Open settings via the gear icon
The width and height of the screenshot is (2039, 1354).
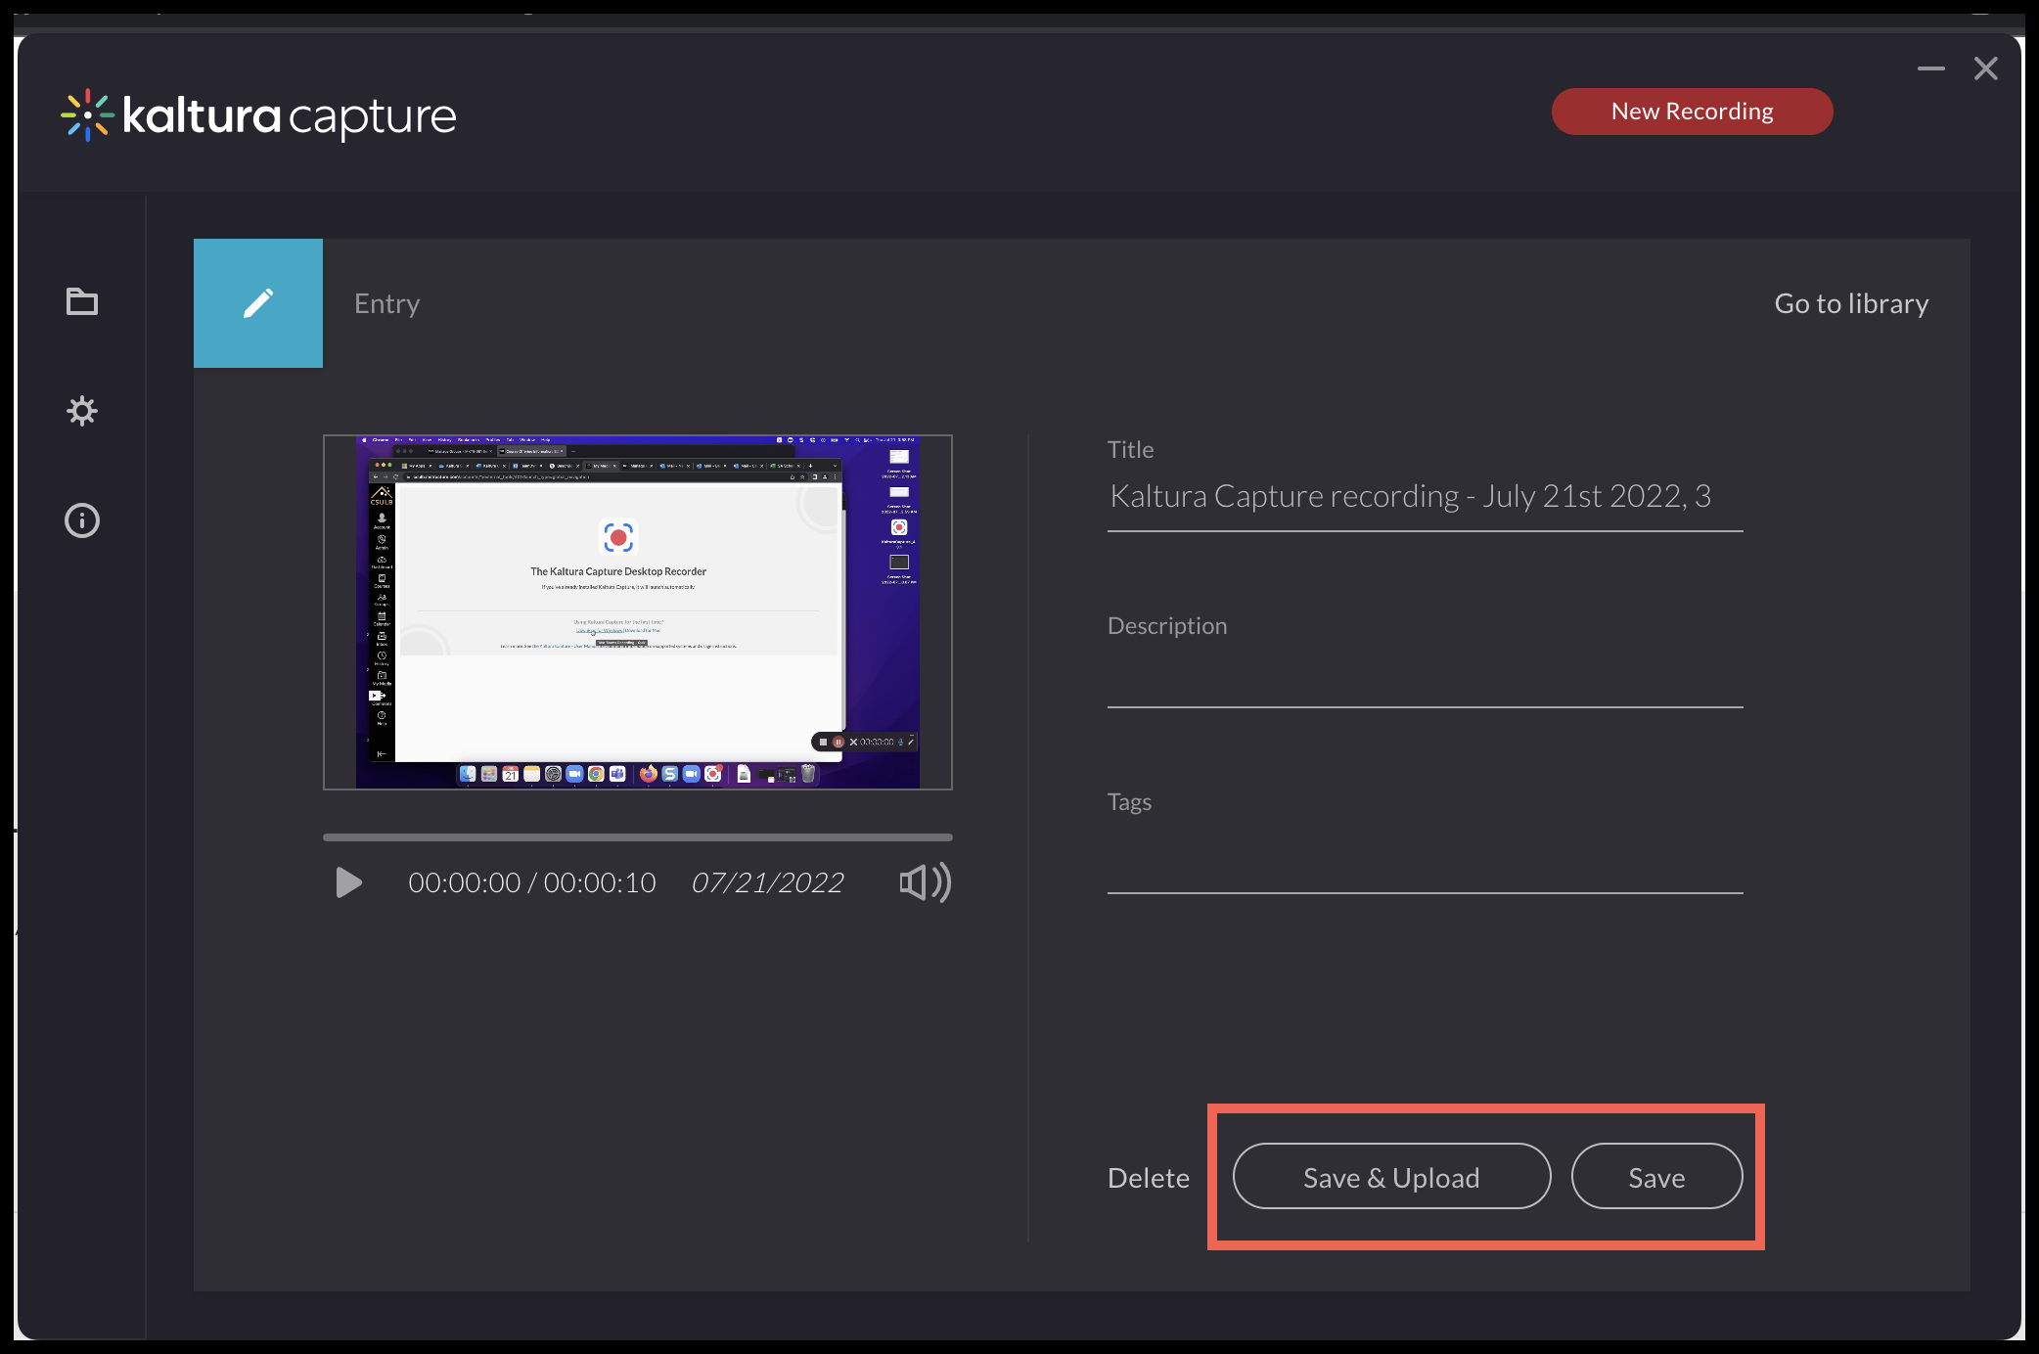(x=82, y=411)
